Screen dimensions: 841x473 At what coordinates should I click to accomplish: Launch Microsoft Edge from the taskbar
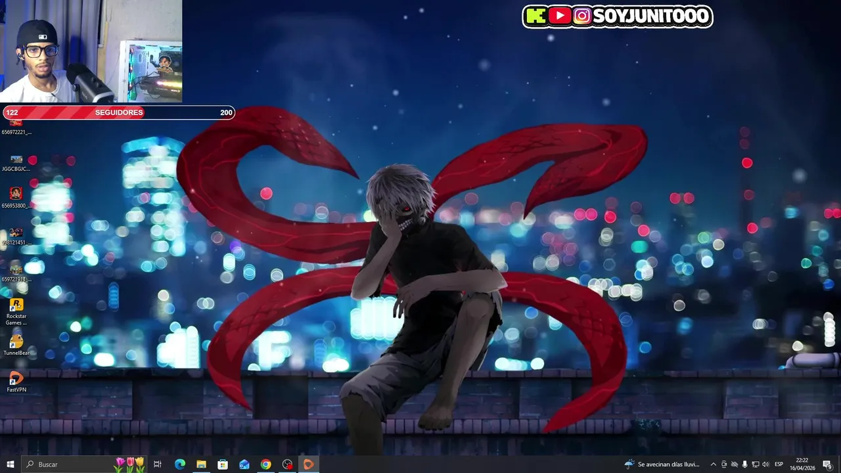179,464
